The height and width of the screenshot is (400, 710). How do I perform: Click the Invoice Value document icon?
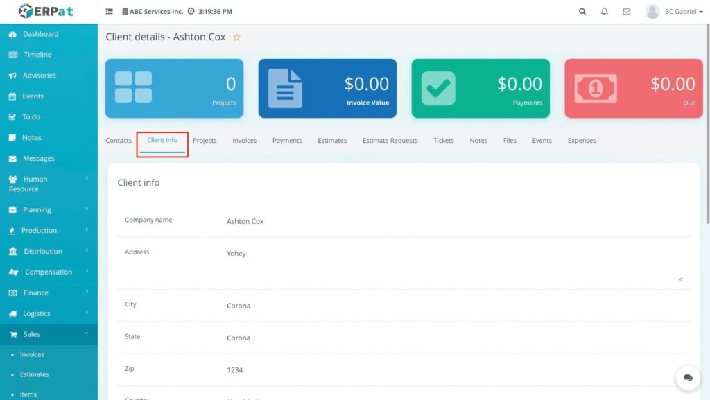pyautogui.click(x=285, y=88)
